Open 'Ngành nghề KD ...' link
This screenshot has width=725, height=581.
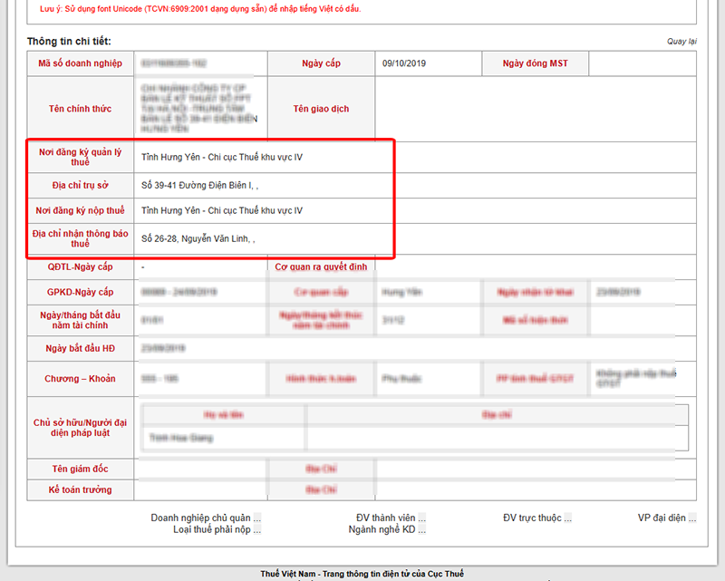point(391,529)
